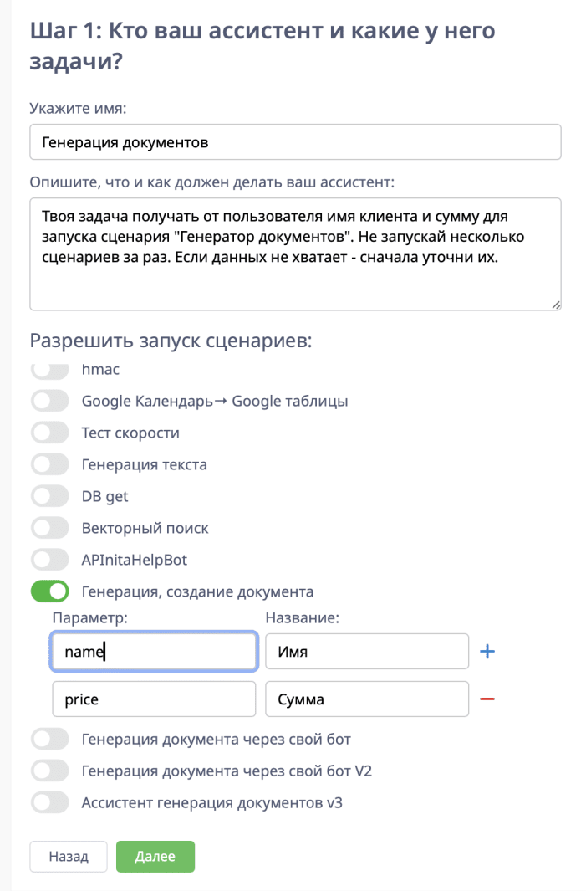The height and width of the screenshot is (891, 586).
Task: Click the Имя field under Название
Action: coord(366,651)
